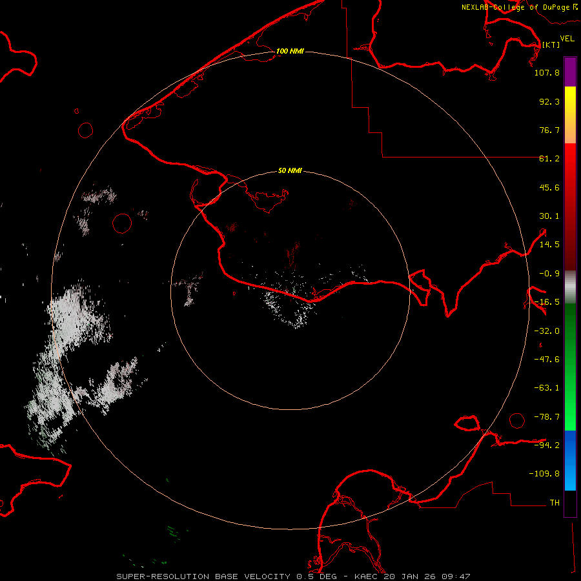The width and height of the screenshot is (581, 581).
Task: Click the VEL legend title
Action: click(567, 39)
